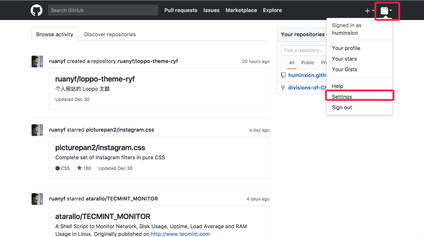Click the '20 hours ago' timestamp
424x237 pixels.
[256, 61]
